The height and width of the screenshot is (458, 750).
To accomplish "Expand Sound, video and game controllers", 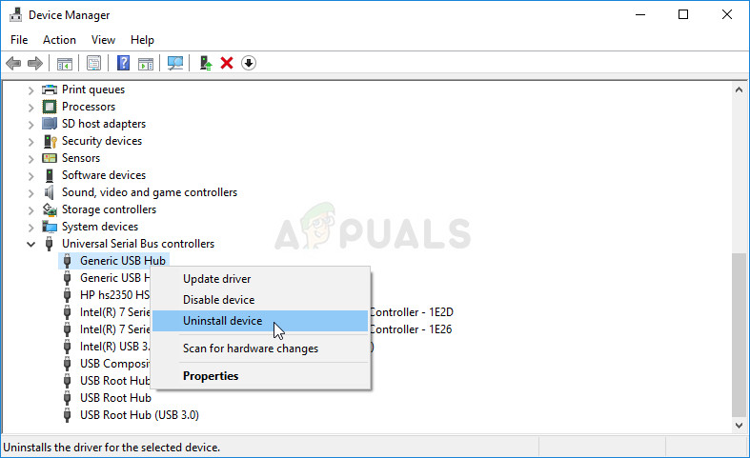I will 31,193.
